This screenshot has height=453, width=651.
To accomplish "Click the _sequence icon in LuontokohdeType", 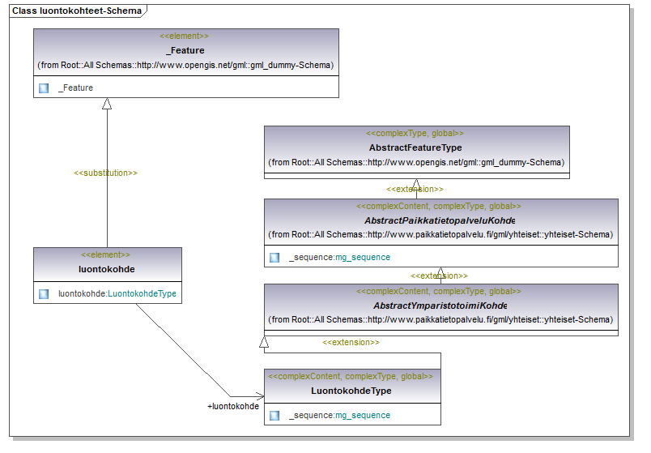I will coord(274,416).
